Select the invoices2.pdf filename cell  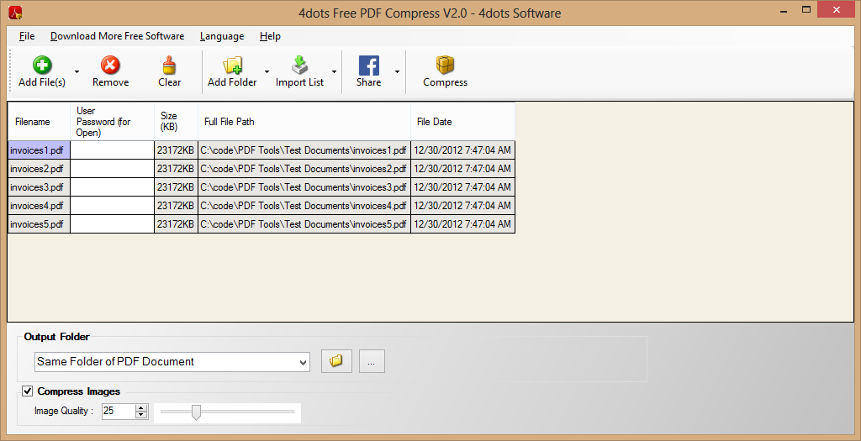coord(39,169)
